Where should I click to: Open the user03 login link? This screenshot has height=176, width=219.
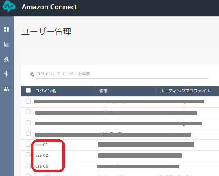pos(41,166)
